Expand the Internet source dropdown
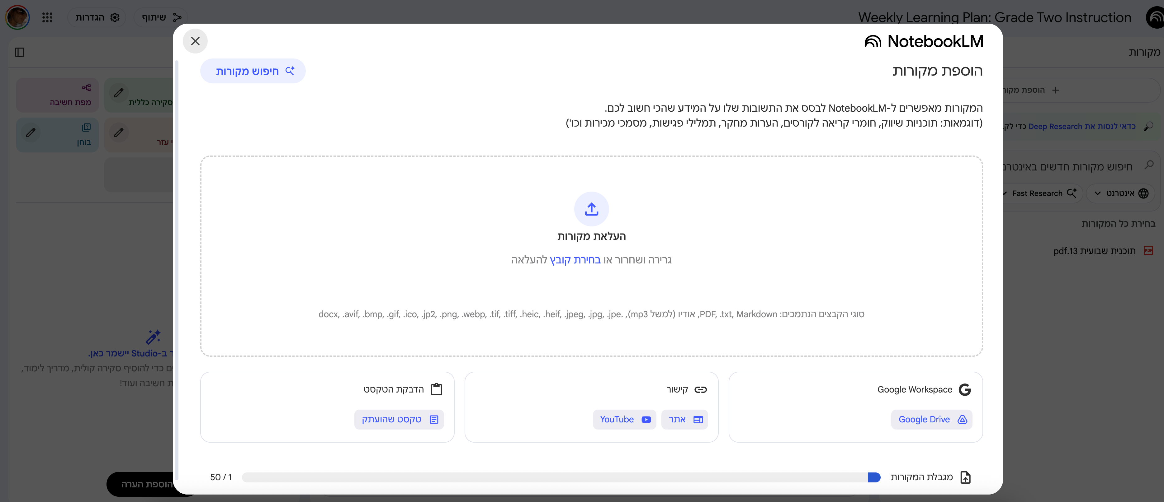Image resolution: width=1164 pixels, height=502 pixels. 1121,193
